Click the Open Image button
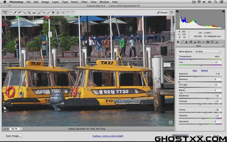The width and height of the screenshot is (227, 142). tap(180, 136)
